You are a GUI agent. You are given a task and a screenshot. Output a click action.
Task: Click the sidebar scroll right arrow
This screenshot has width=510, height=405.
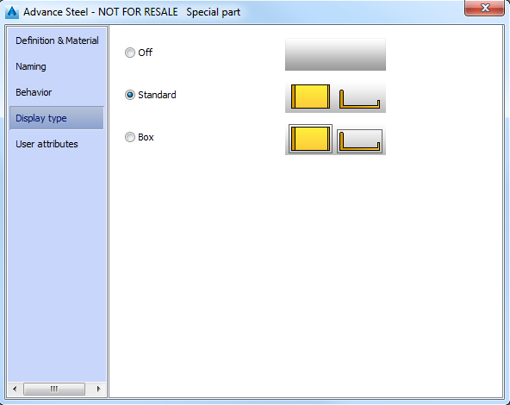[98, 389]
